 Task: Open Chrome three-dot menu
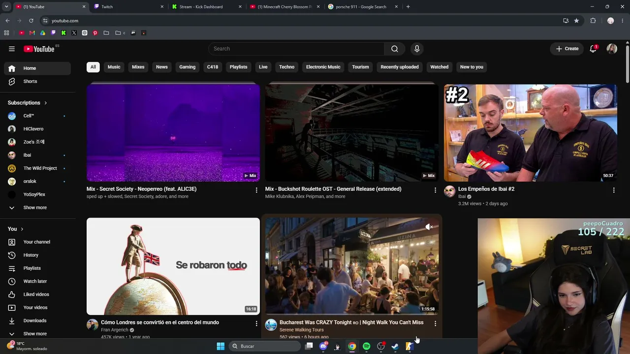(623, 21)
